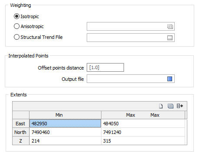Screen dimensions: 199x159
Task: Click the blue output file select icon
Action: [x=170, y=79]
